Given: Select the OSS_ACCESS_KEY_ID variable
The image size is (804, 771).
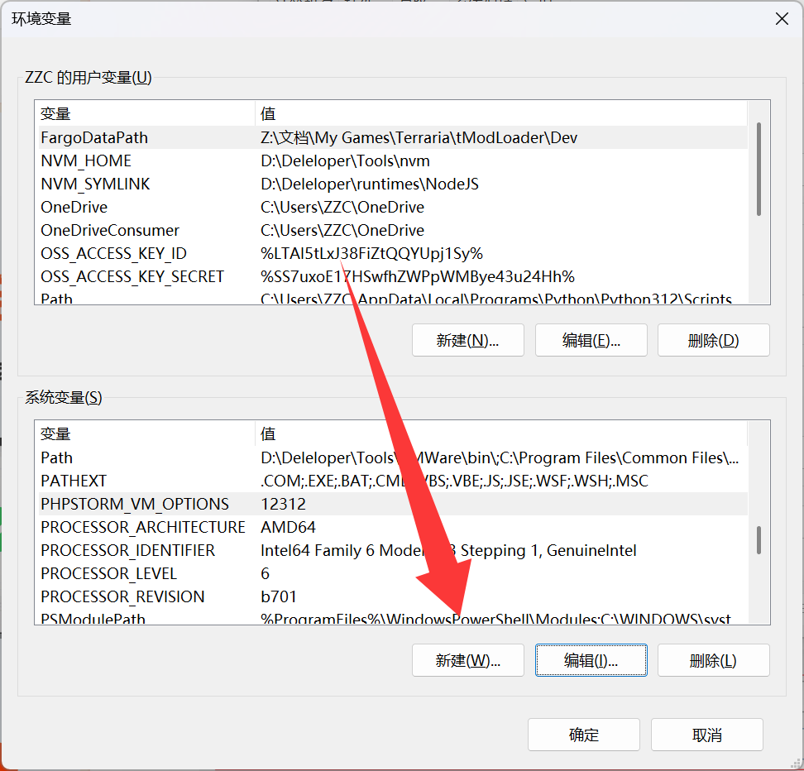Looking at the screenshot, I should coord(393,253).
